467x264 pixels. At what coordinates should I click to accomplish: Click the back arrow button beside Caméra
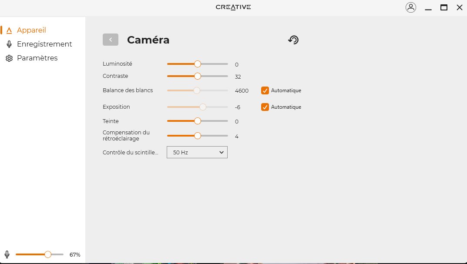click(x=111, y=40)
